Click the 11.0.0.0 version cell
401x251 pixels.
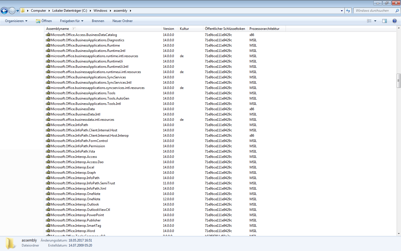[168, 183]
